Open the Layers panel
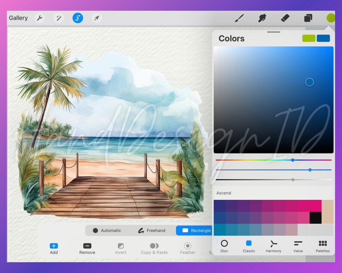The image size is (342, 273). (308, 18)
